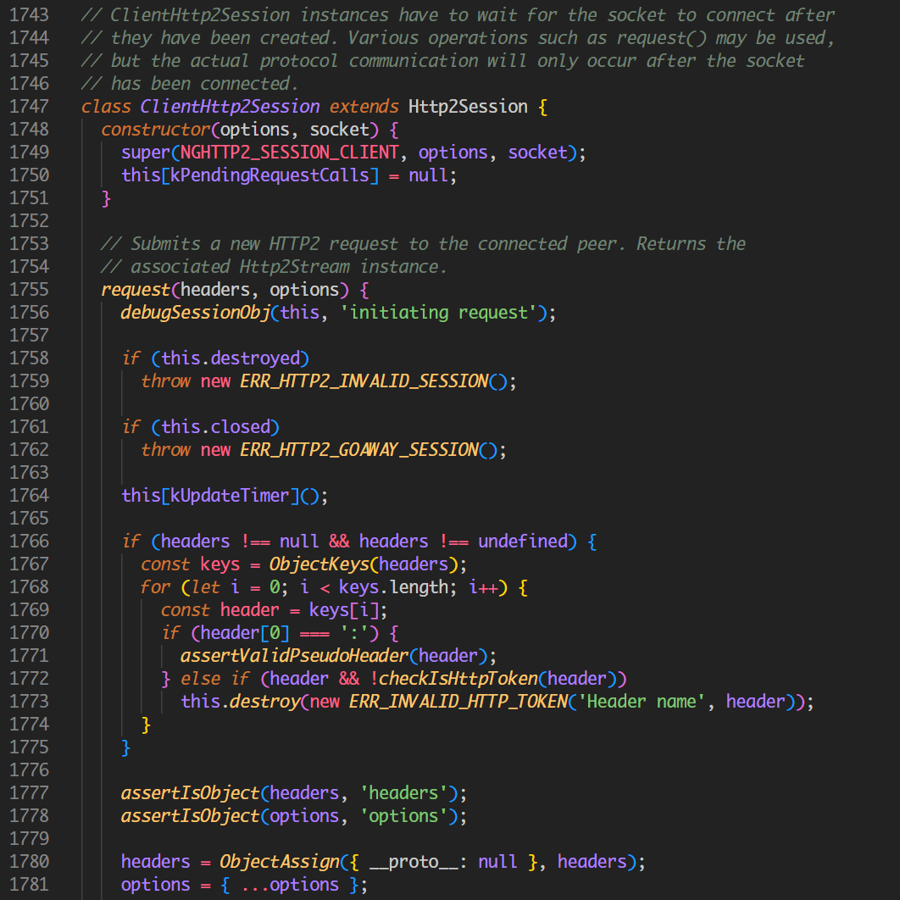Click keys[i] on line 1769
900x900 pixels.
coord(344,610)
